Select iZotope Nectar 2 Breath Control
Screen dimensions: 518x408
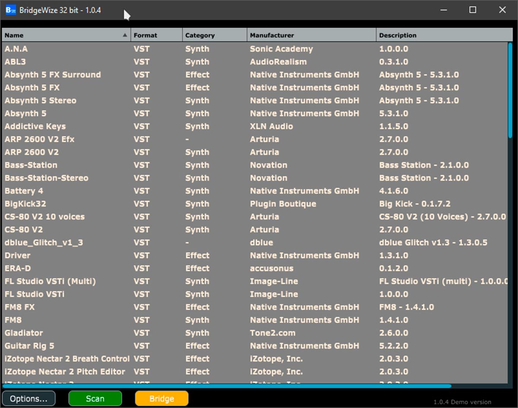(67, 359)
